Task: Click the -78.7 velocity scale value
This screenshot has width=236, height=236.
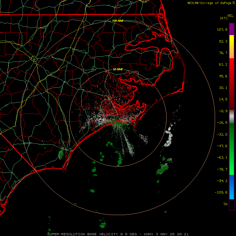Action: 222,169
